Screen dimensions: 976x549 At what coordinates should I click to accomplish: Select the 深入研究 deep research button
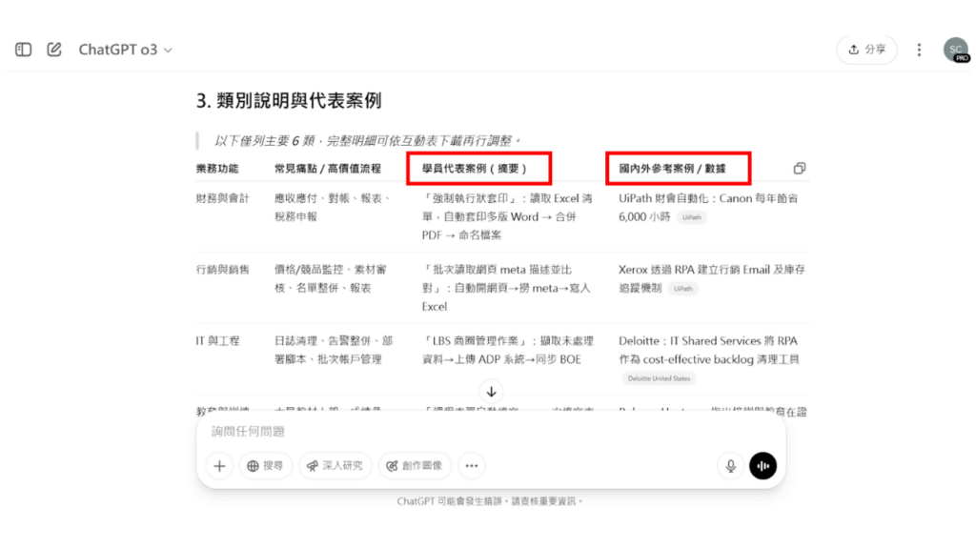(x=335, y=465)
